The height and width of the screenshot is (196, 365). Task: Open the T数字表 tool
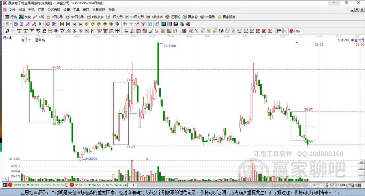pos(155,17)
